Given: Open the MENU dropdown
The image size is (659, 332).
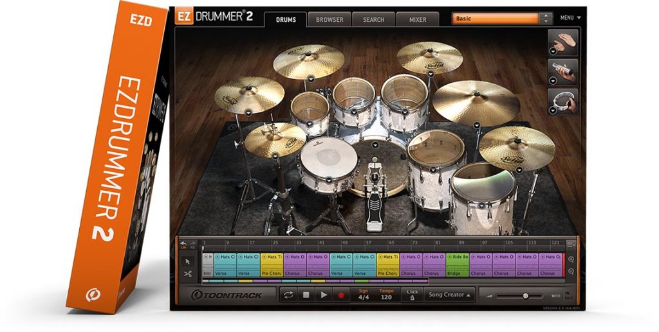Looking at the screenshot, I should [x=570, y=18].
